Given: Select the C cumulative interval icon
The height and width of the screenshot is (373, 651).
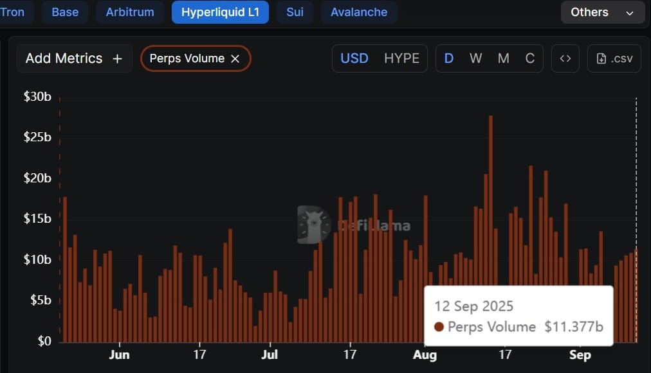Looking at the screenshot, I should coord(529,58).
